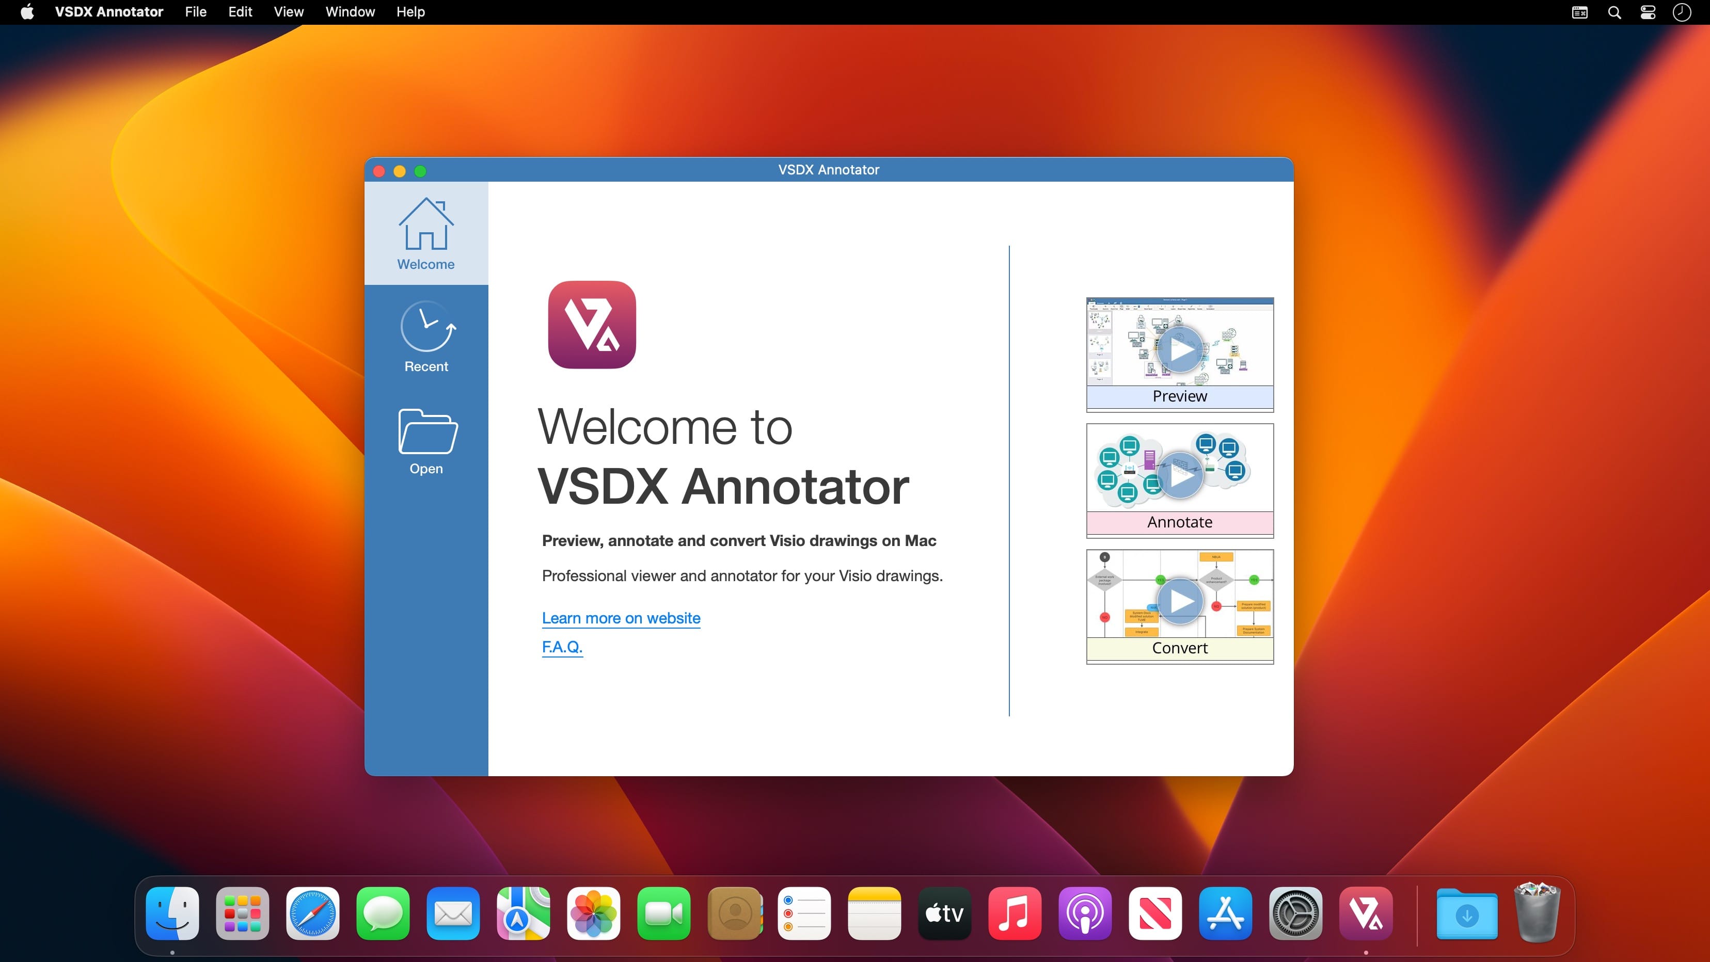Open System Settings from the Dock

[1295, 913]
